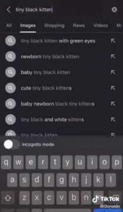Fill query arrow for 'tiny black and white kittens'
Viewport: 123px width, 212px height.
tap(113, 119)
